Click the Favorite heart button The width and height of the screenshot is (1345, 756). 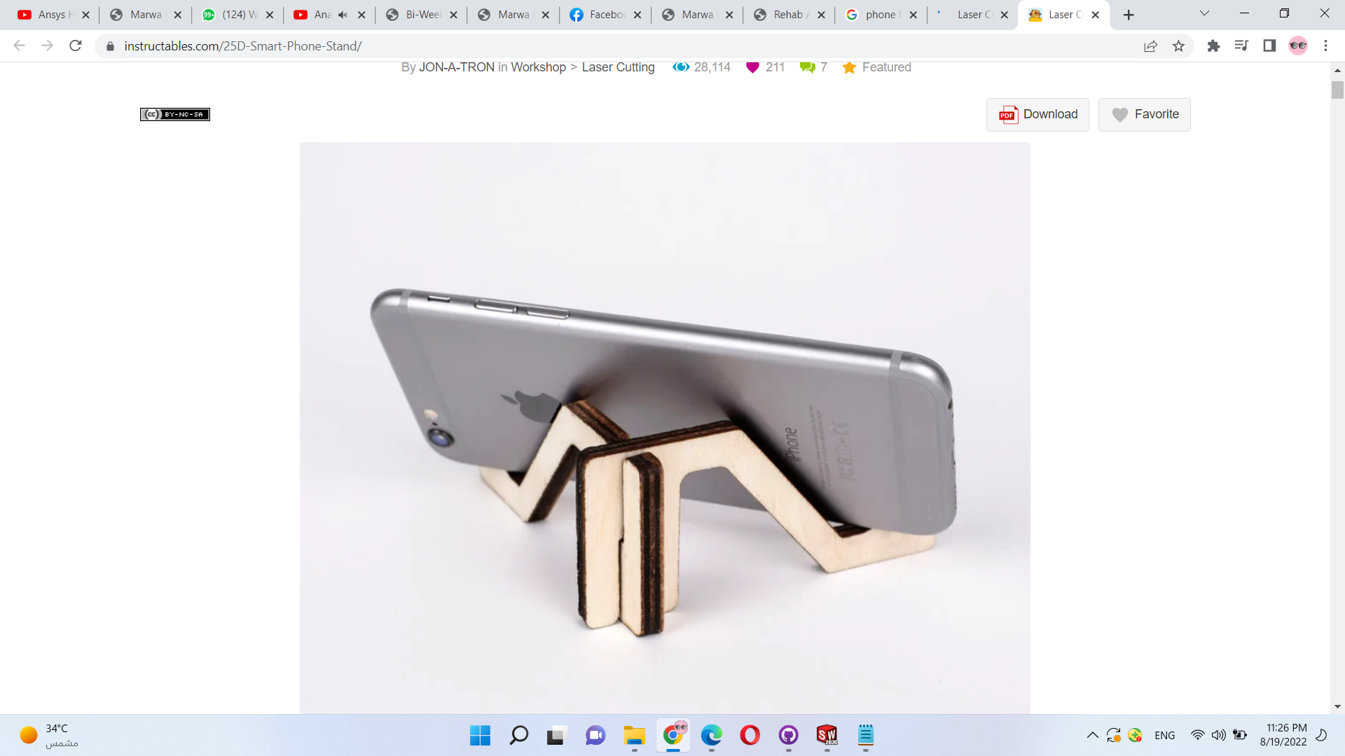[x=1144, y=114]
